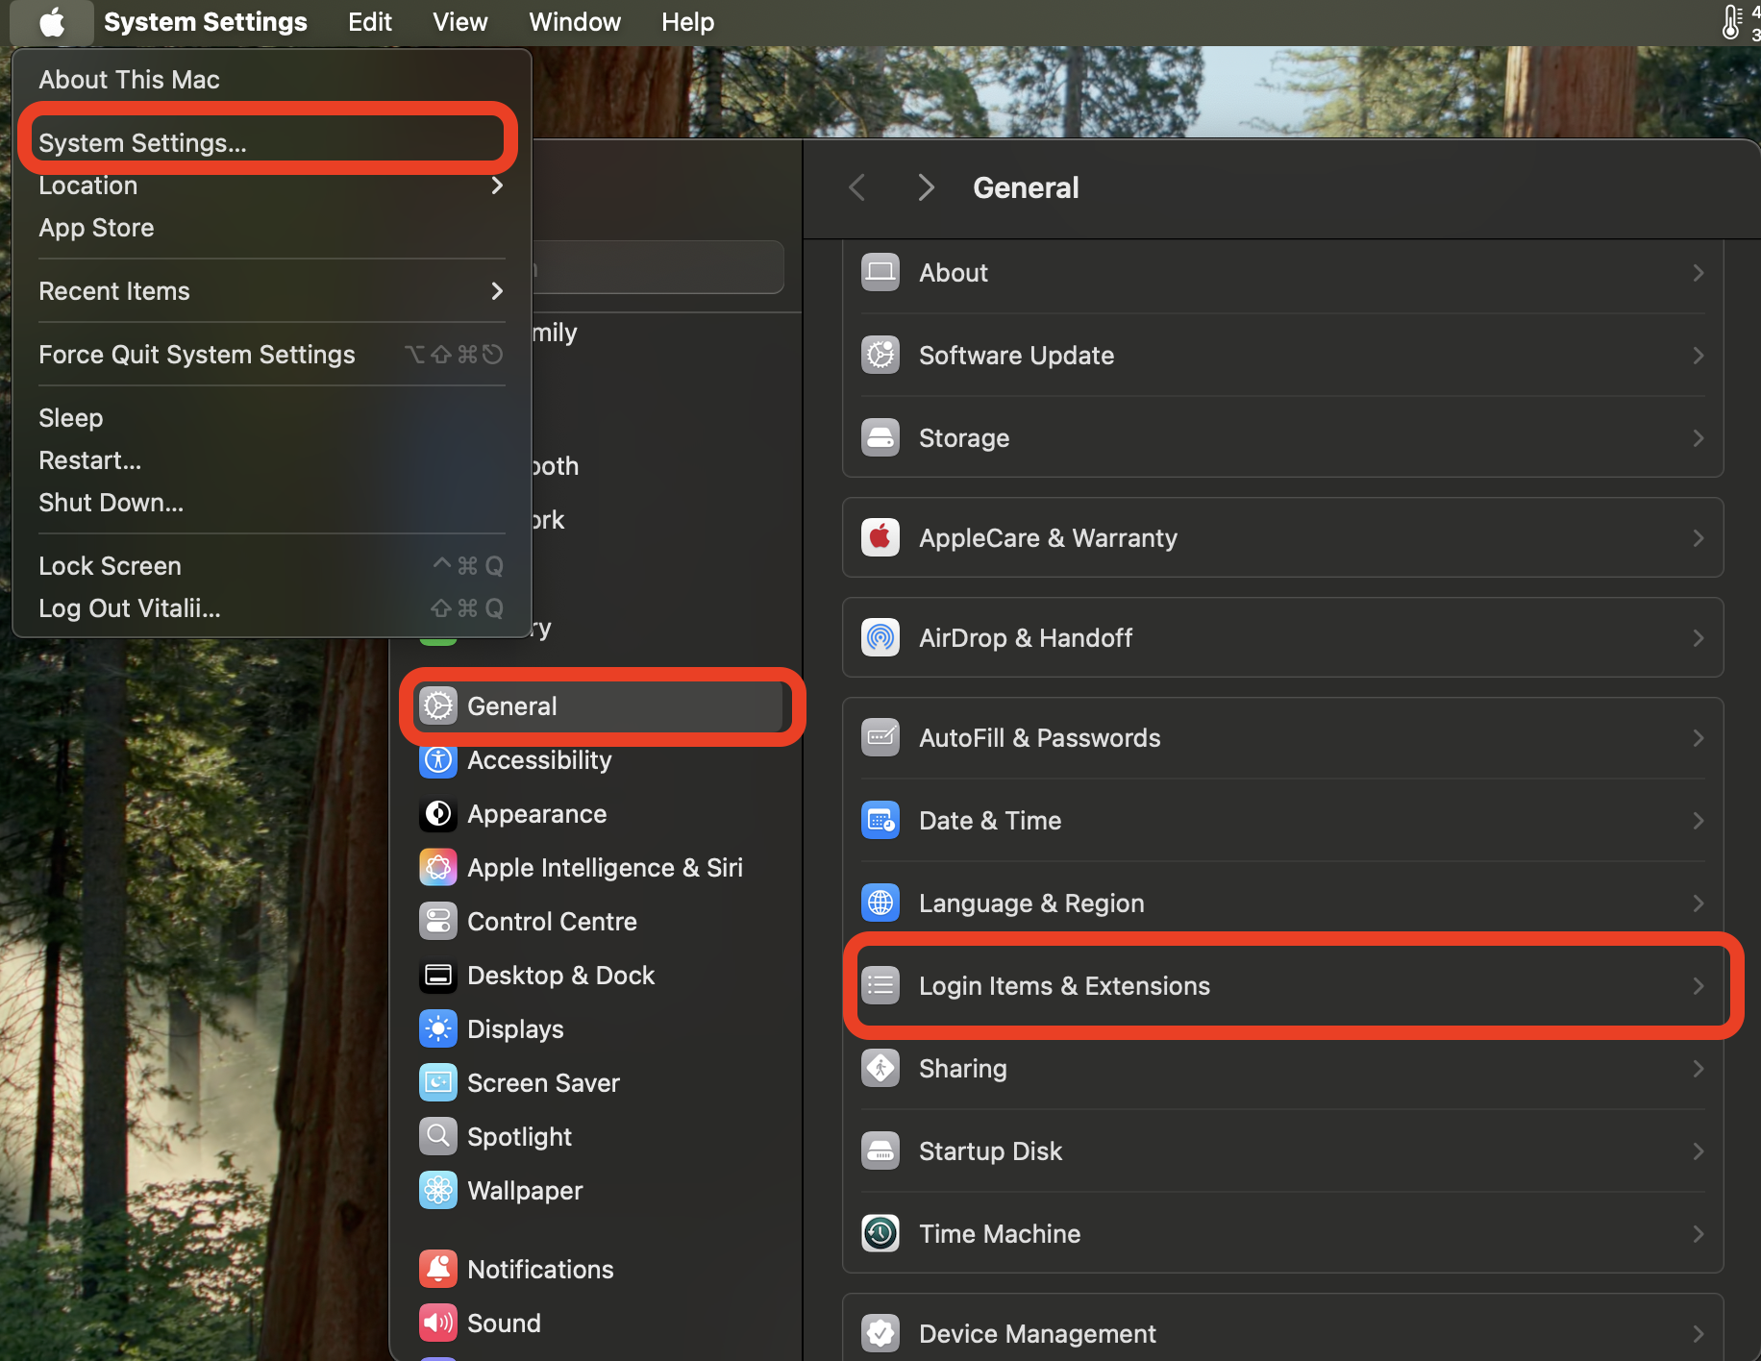This screenshot has width=1761, height=1361.
Task: Click the chevron on AirDrop & Handoff row
Action: 1699,638
